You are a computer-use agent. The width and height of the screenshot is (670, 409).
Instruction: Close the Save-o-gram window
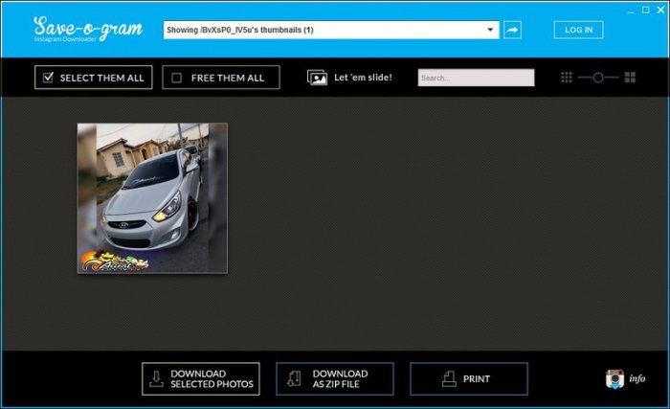coord(659,9)
